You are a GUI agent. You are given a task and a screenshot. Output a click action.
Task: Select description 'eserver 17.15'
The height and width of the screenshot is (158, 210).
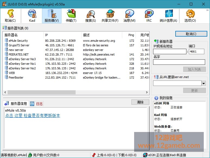point(92,73)
